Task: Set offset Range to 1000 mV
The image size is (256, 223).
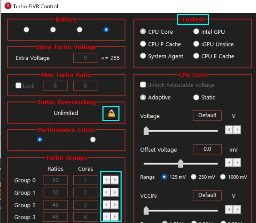Action: point(223,177)
